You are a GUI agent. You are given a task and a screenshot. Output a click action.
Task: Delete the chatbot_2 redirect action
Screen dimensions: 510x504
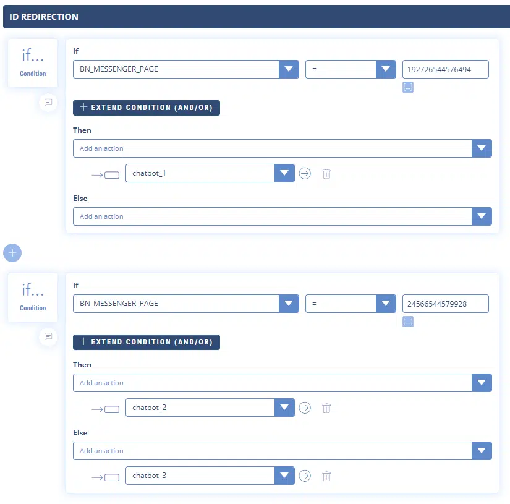click(x=326, y=408)
